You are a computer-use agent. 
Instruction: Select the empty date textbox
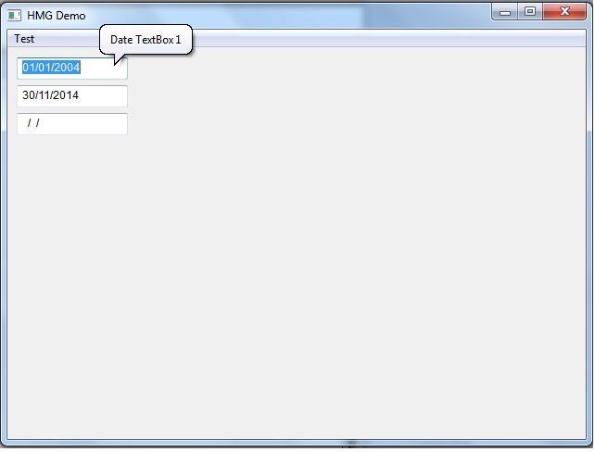click(x=71, y=124)
